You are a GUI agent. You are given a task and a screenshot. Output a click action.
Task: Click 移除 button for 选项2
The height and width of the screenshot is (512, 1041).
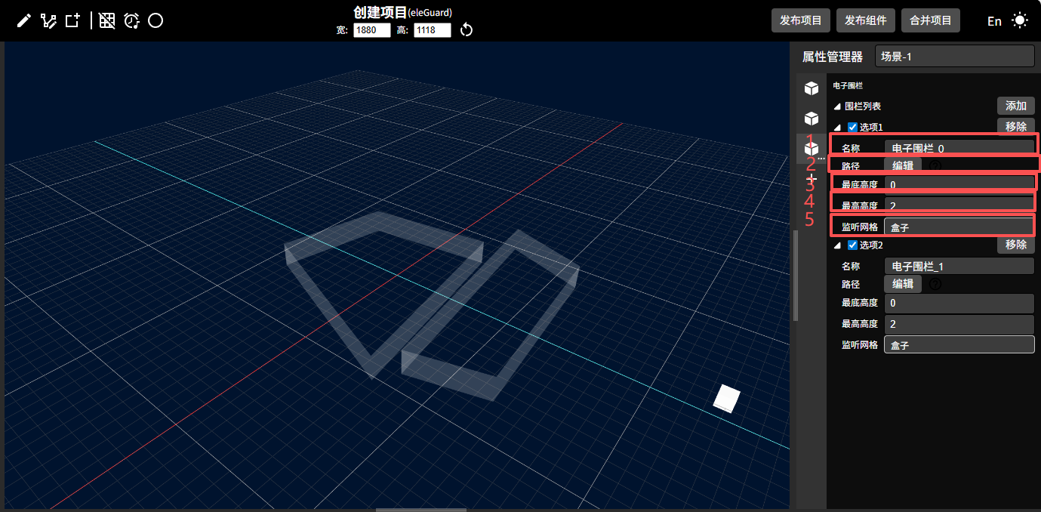[1015, 245]
